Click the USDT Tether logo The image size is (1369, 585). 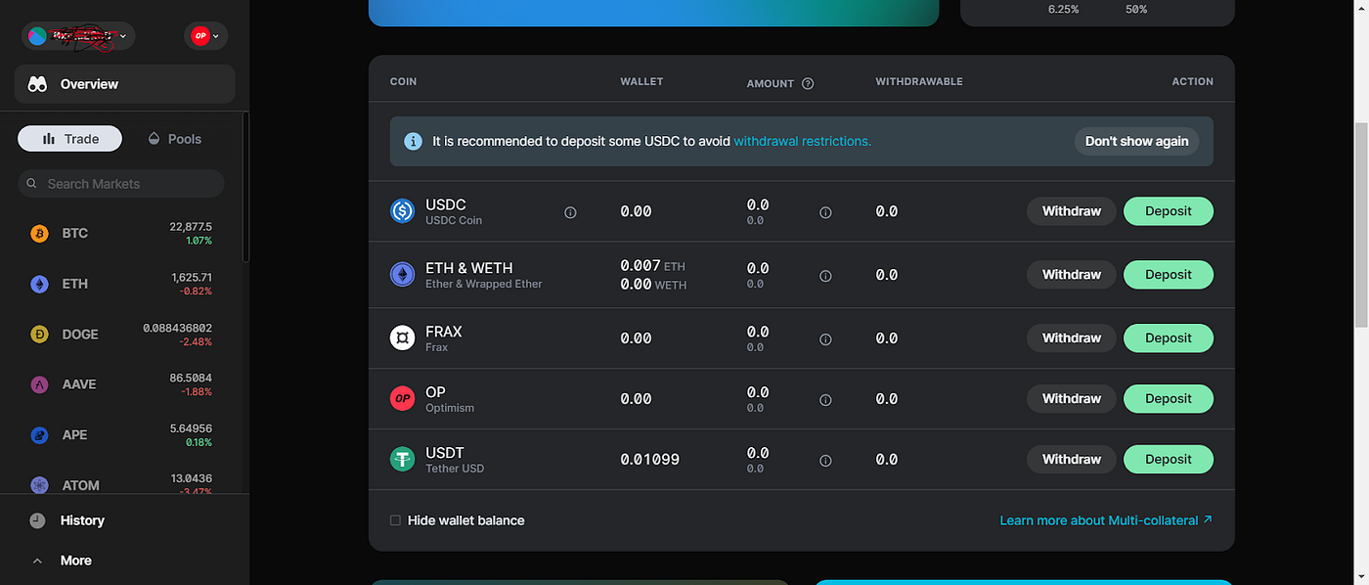[x=403, y=459]
